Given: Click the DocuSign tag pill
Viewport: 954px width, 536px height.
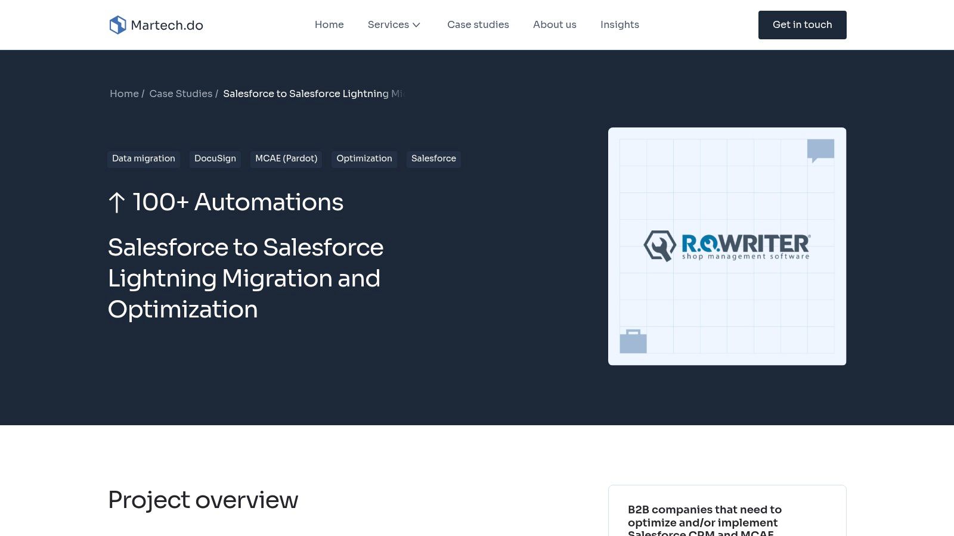Looking at the screenshot, I should click(215, 158).
